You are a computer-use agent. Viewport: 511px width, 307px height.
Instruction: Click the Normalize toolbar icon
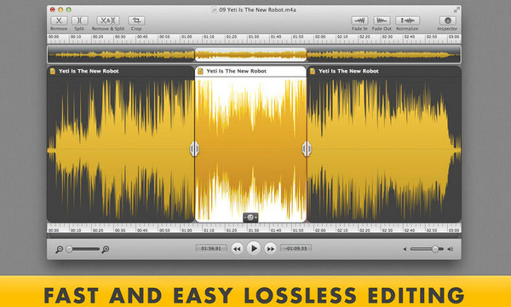click(x=407, y=20)
